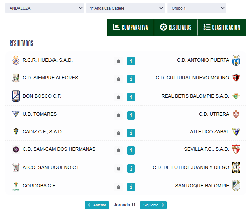Viewport: 251px width, 213px height.
Task: Select team name C.D. DE FUTBOL JUANIN Y DIEGO
Action: pyautogui.click(x=191, y=167)
